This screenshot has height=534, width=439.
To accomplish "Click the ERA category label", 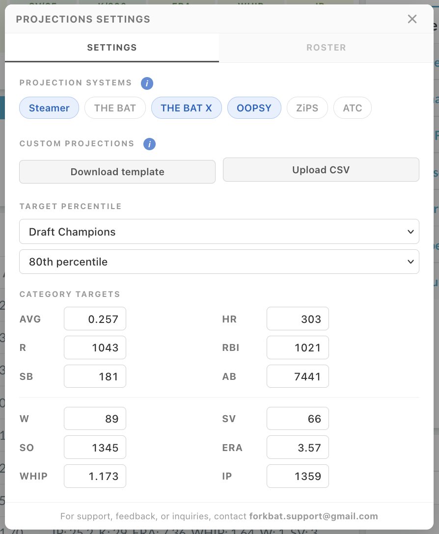I will coord(232,448).
